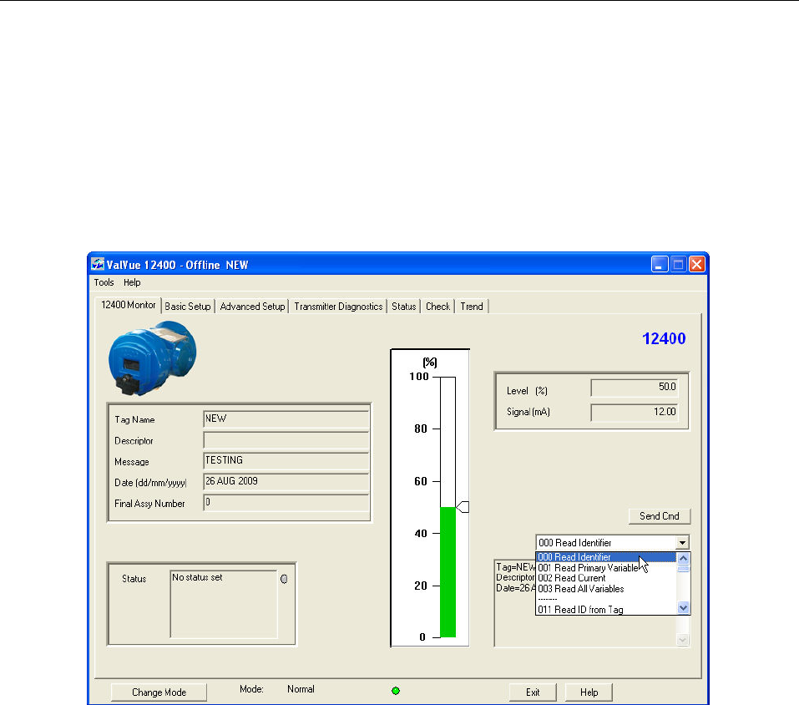Click the ValVue app icon in title bar
The height and width of the screenshot is (705, 799).
[x=98, y=264]
